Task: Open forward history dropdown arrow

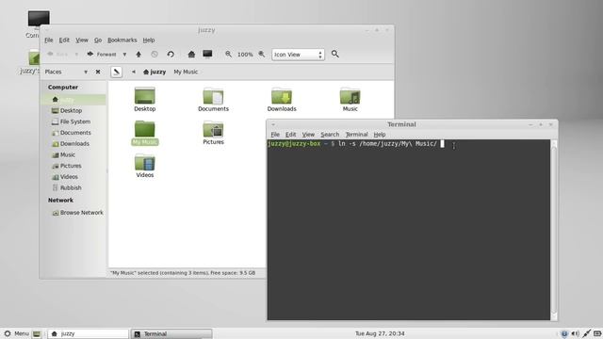Action: (124, 55)
